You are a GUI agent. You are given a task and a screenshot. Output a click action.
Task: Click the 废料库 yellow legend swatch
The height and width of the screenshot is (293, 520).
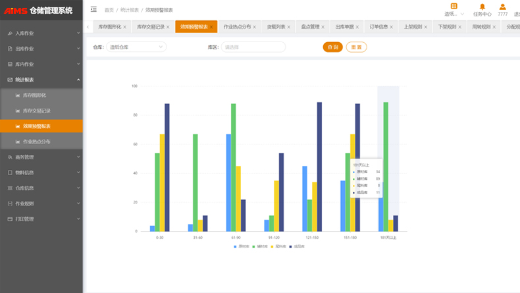coord(273,246)
